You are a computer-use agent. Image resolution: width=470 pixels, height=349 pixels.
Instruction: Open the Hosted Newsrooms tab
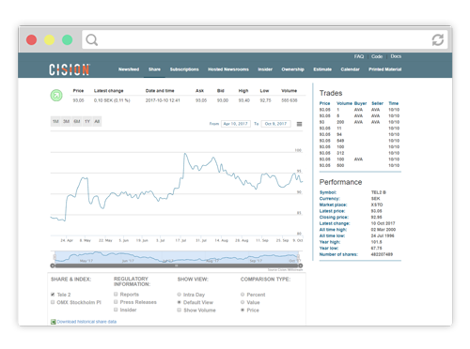click(x=228, y=69)
